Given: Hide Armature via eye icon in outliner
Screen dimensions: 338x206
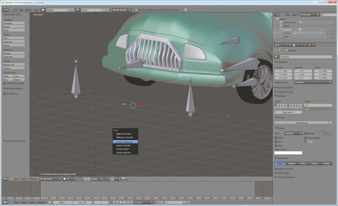Looking at the screenshot, I should [x=325, y=30].
